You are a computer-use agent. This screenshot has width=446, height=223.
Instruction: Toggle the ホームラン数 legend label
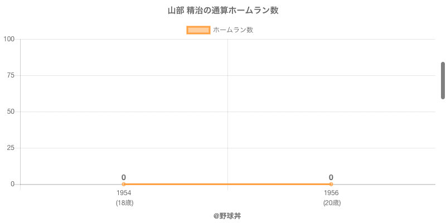coord(233,30)
